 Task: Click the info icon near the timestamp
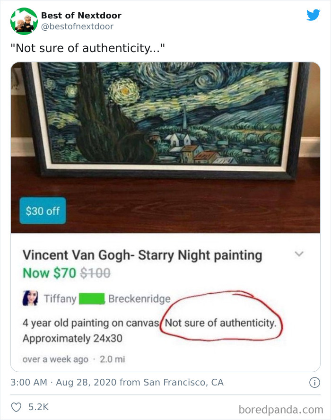coord(314,383)
